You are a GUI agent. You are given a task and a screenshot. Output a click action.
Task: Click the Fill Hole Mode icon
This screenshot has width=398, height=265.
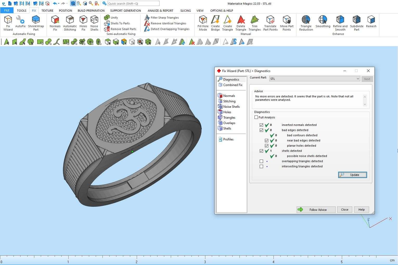click(x=203, y=23)
